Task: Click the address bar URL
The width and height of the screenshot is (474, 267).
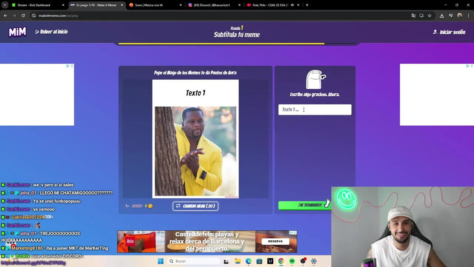Action: click(59, 16)
